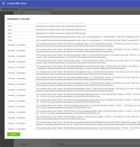Select the Inline Viewer heading
Image resolution: width=140 pixels, height=147 pixels.
pyautogui.click(x=10, y=9)
